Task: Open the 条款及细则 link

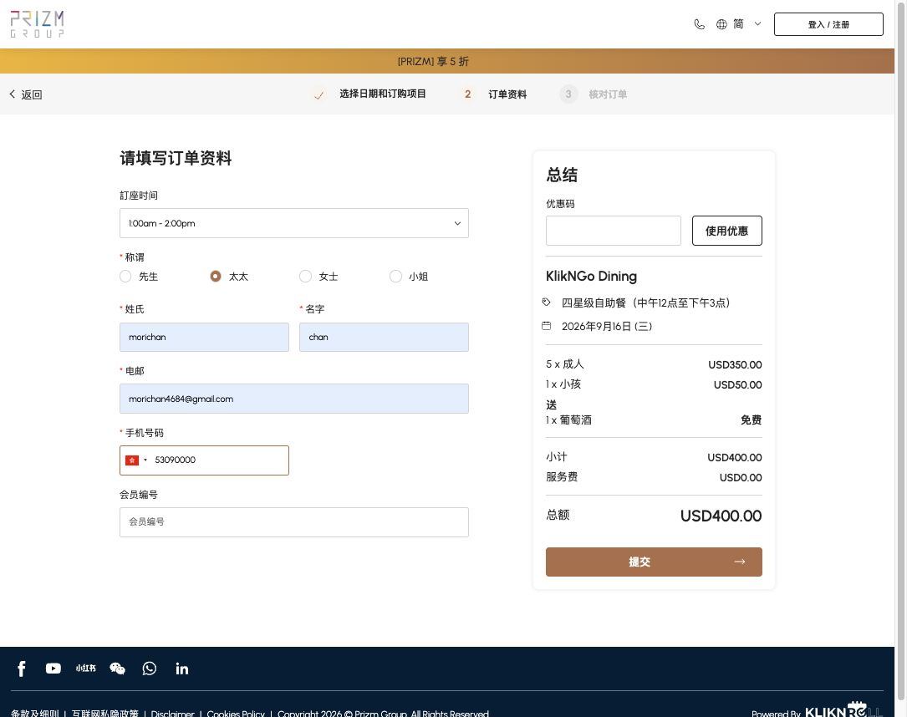Action: point(35,714)
